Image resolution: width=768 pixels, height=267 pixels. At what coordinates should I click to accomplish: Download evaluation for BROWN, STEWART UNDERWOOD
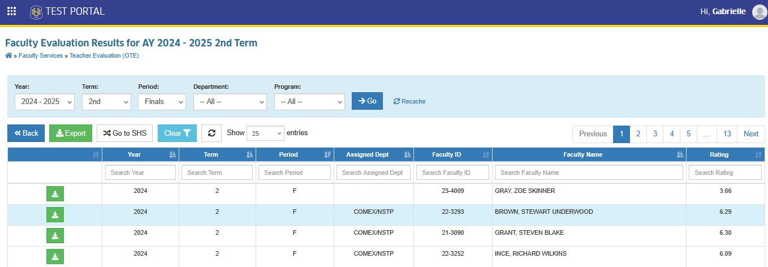point(55,215)
